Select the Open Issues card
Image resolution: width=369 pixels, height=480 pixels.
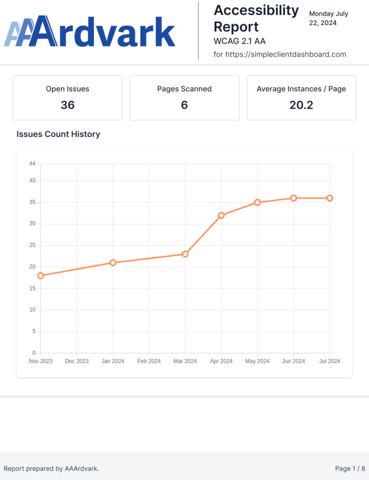click(x=68, y=98)
